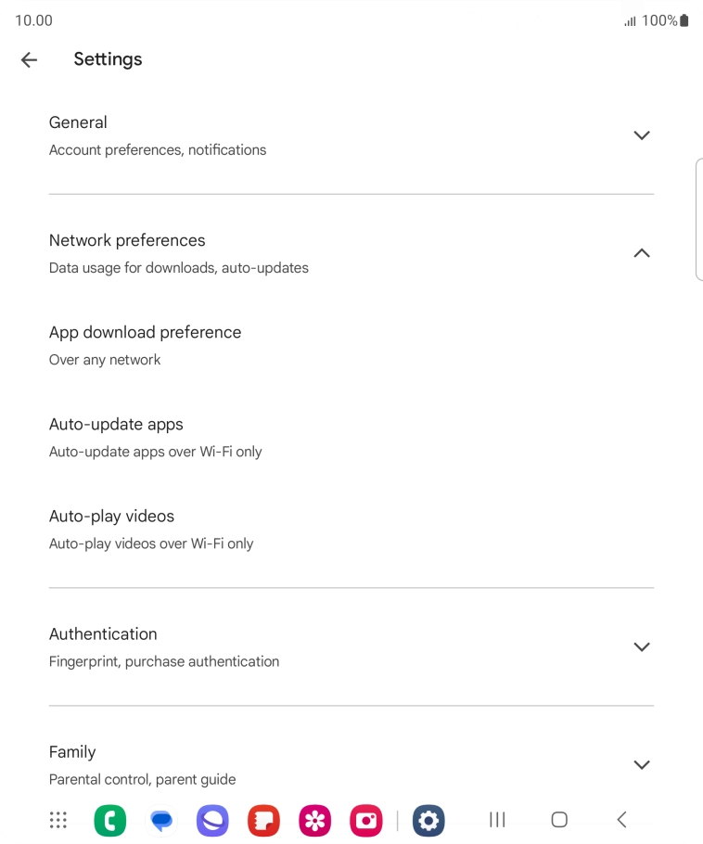703x844 pixels.
Task: Open the app drawer grid icon
Action: (x=58, y=820)
